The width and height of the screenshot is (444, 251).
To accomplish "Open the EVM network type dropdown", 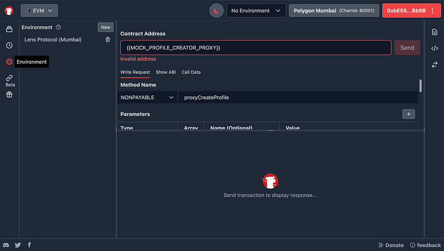I will coord(39,11).
